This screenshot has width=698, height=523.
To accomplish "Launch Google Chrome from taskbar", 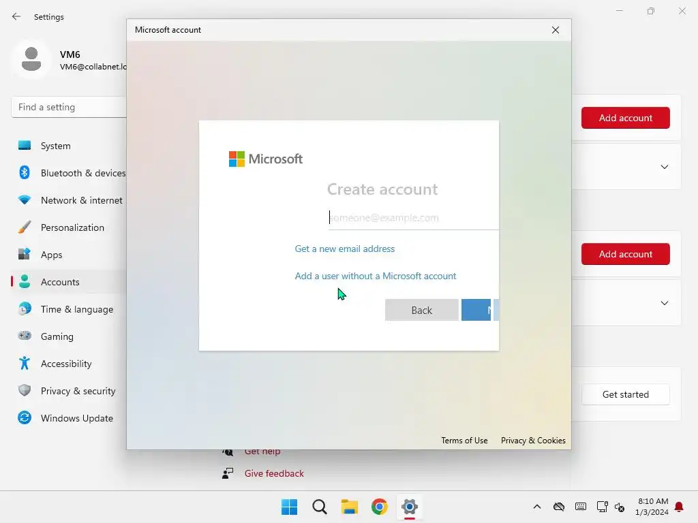I will [x=379, y=507].
